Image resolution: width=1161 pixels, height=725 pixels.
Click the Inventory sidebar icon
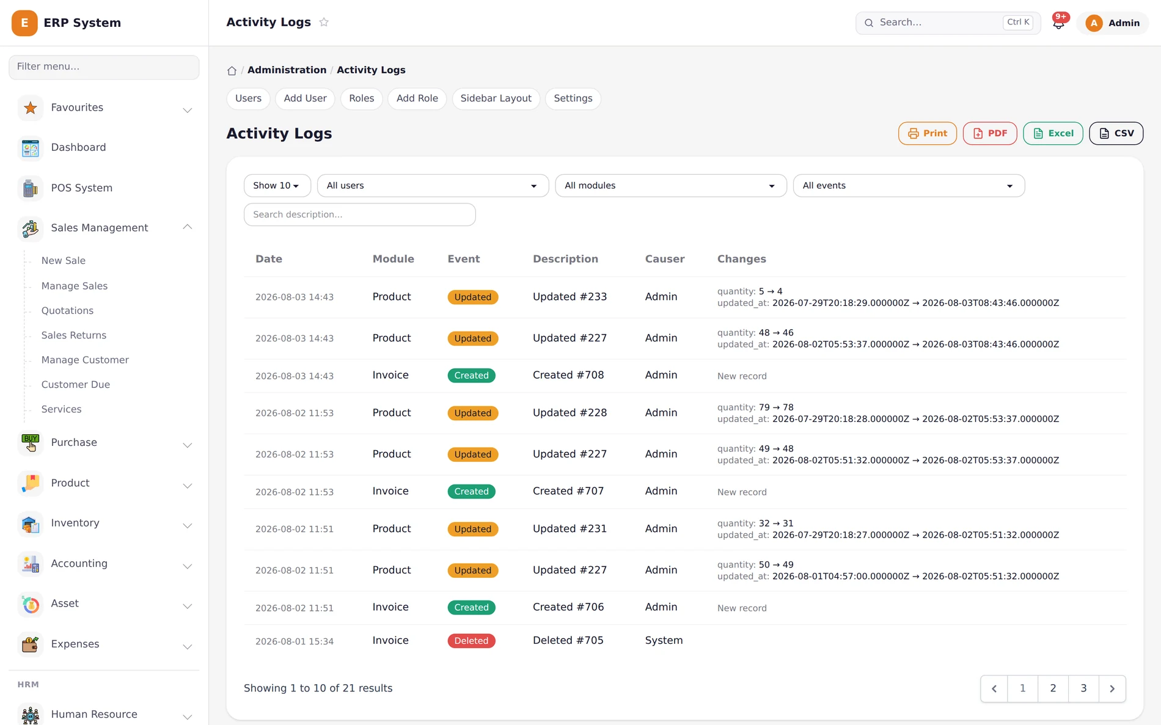click(31, 523)
